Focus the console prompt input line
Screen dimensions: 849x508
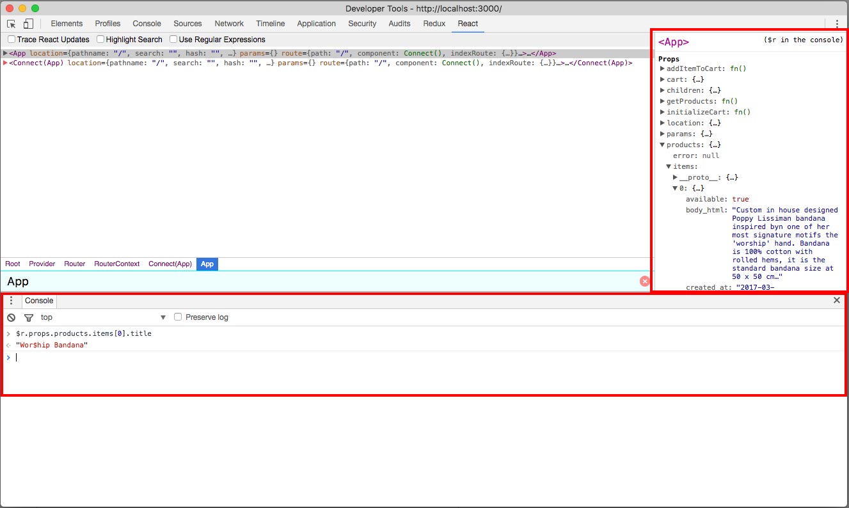429,358
